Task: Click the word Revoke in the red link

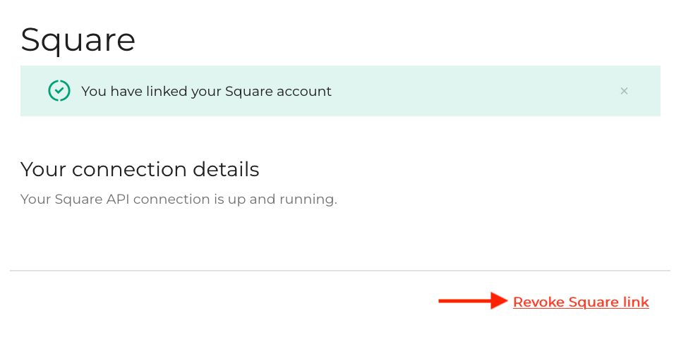Action: tap(538, 302)
